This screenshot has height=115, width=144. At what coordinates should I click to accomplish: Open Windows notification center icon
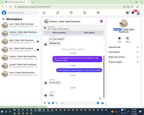(140, 112)
